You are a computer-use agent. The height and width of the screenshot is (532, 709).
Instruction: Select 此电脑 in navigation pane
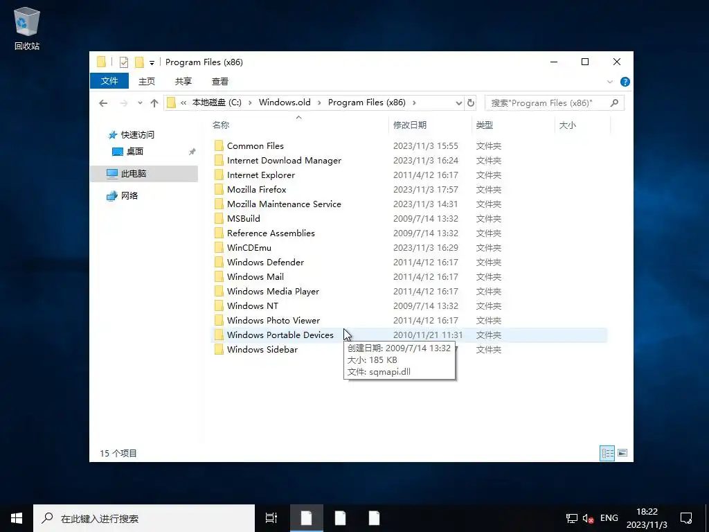point(144,174)
